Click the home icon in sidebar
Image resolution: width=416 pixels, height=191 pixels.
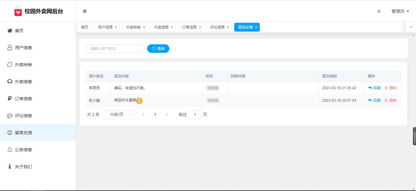click(10, 31)
